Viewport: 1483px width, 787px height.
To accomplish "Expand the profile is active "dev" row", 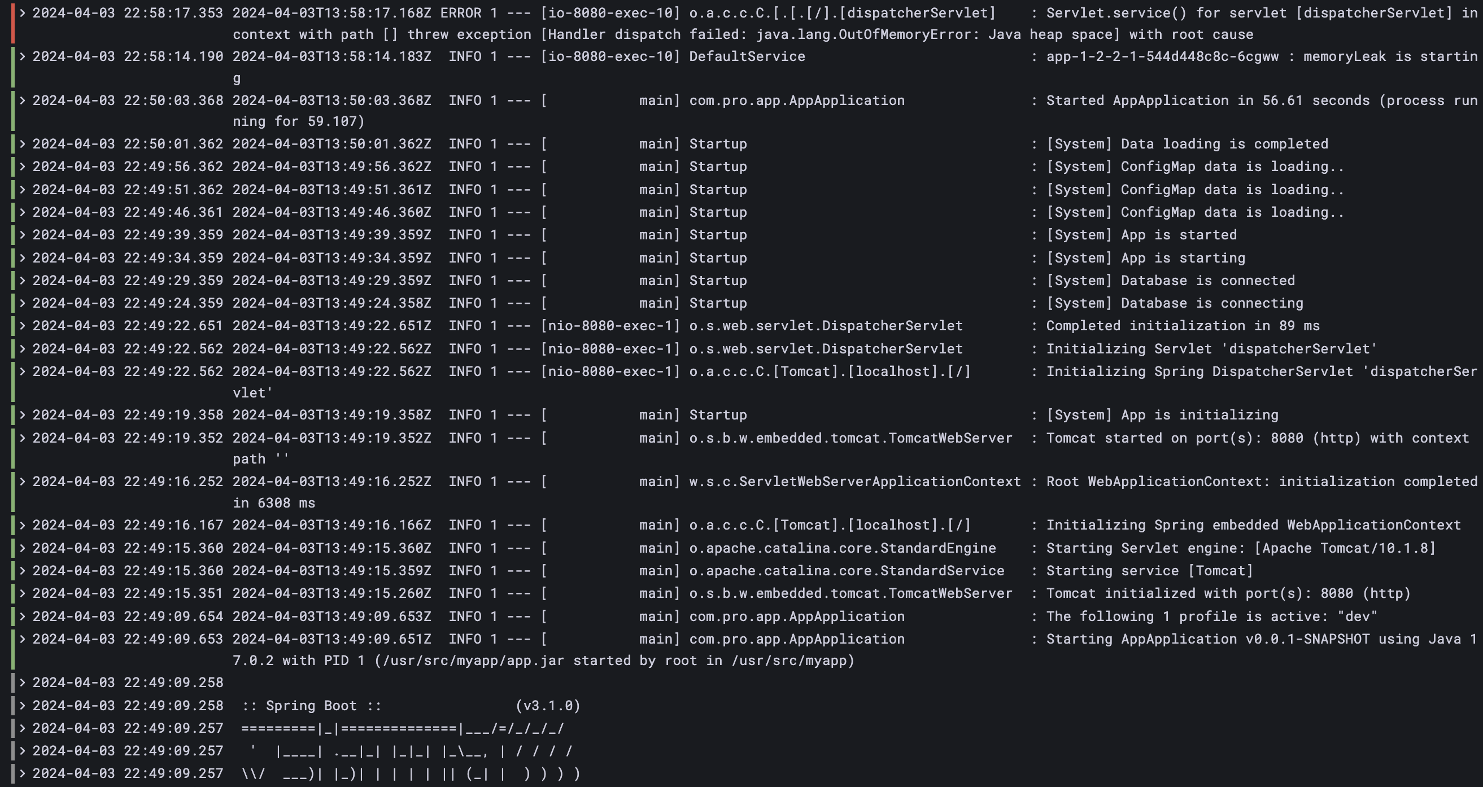I will 23,617.
